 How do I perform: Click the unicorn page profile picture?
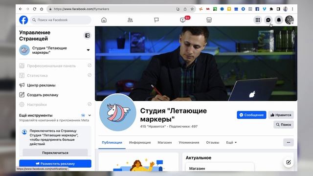pos(118,112)
